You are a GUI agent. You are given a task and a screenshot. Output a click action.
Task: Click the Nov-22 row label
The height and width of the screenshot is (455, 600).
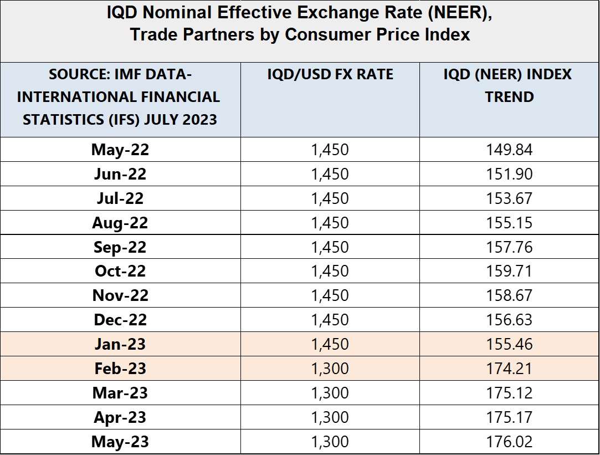tap(120, 296)
